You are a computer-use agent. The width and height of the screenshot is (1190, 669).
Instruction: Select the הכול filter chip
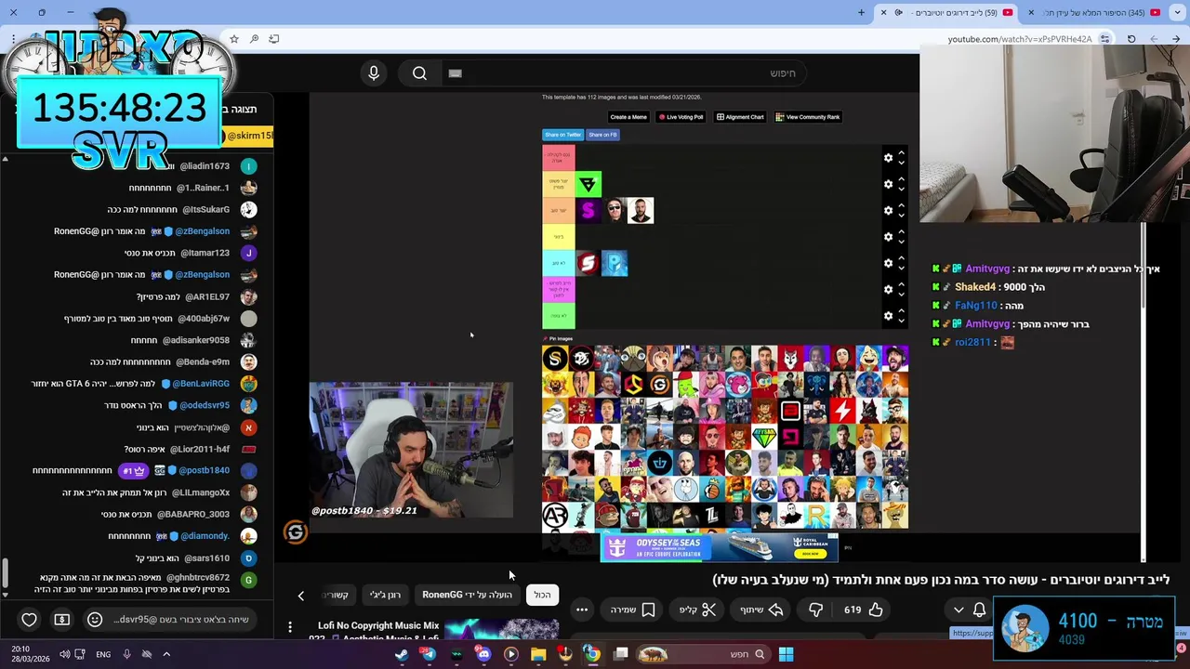542,595
